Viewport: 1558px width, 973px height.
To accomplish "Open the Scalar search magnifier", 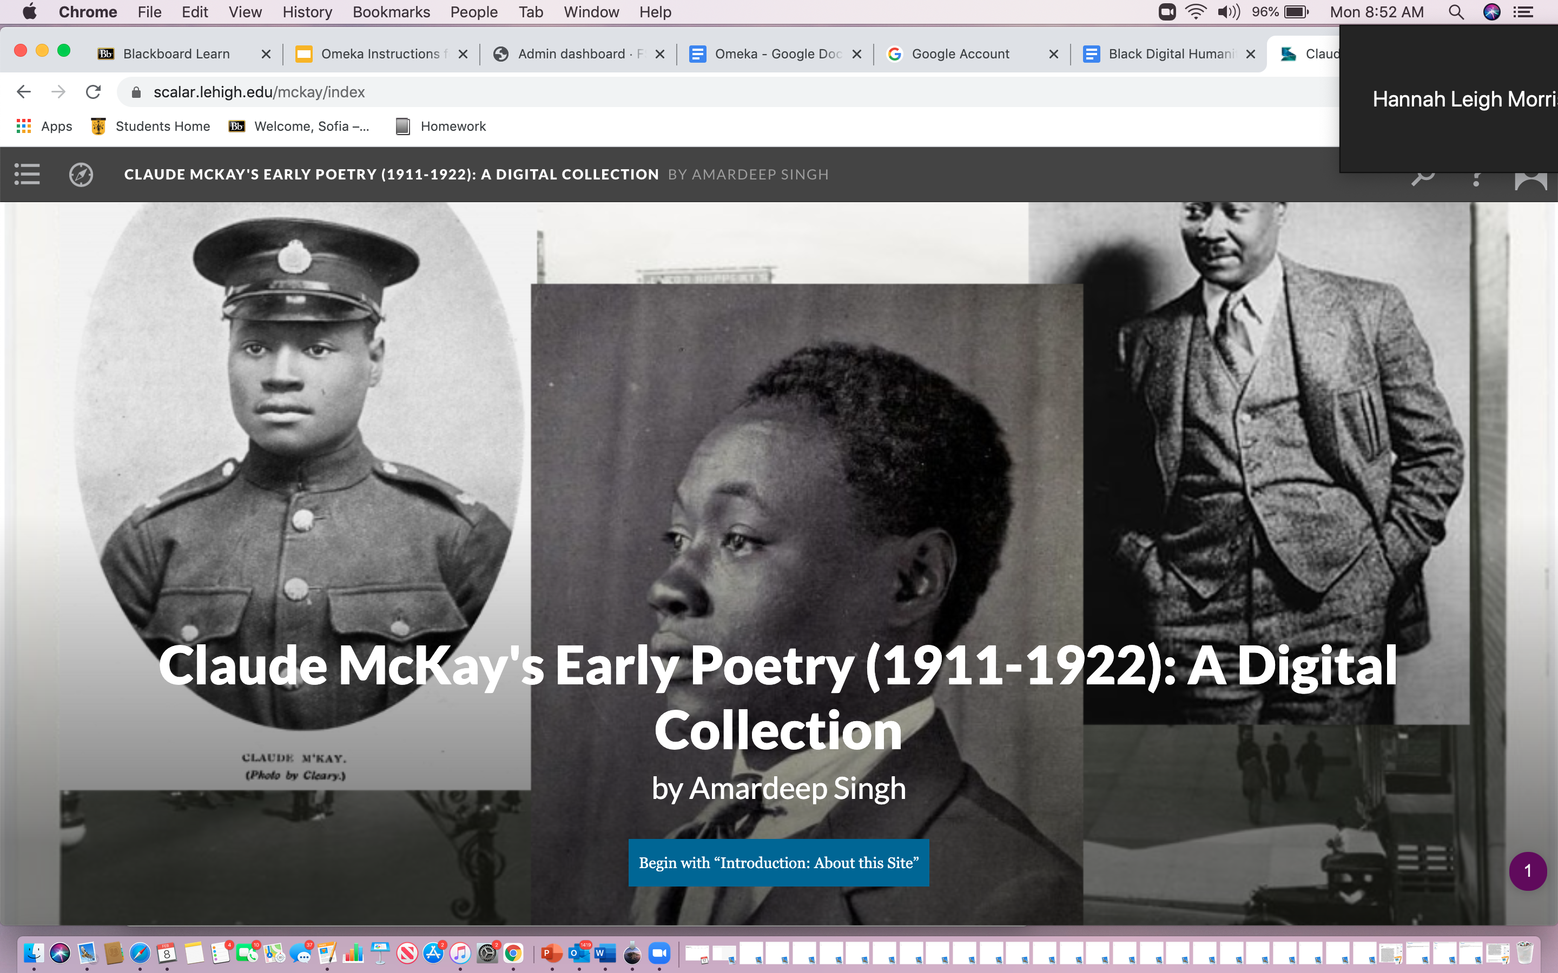I will pyautogui.click(x=1423, y=177).
